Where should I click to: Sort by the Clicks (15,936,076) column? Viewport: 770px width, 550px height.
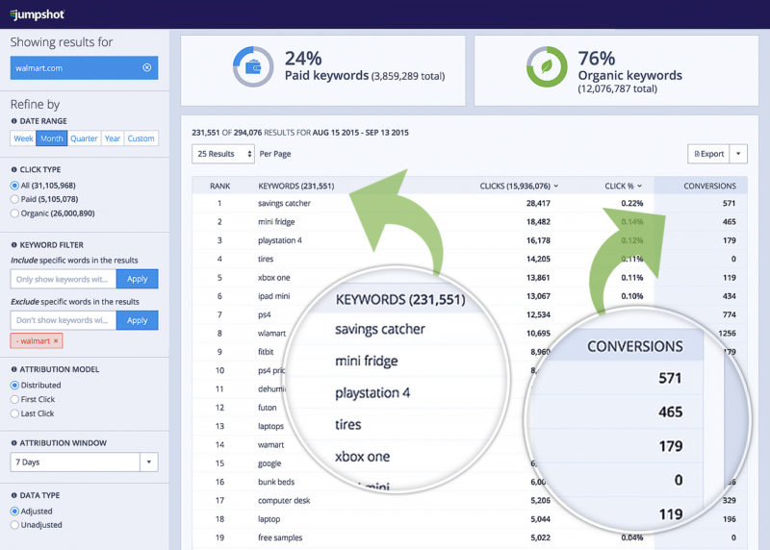[x=519, y=186]
